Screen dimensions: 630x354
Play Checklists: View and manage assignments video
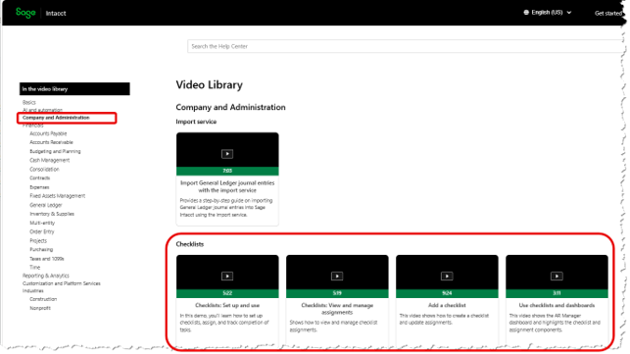point(337,276)
